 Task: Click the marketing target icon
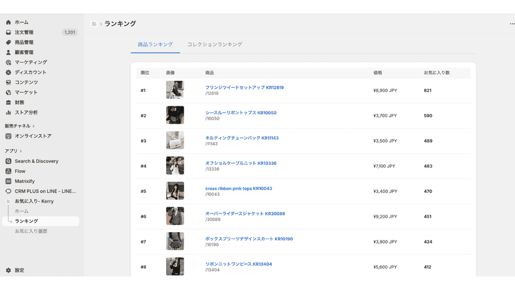(x=9, y=62)
